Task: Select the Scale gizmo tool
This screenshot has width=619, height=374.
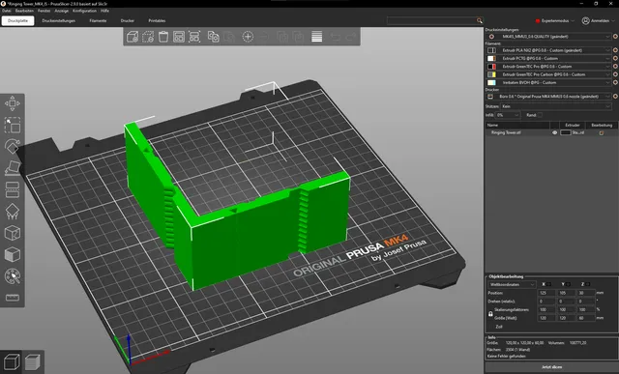Action: (x=13, y=125)
